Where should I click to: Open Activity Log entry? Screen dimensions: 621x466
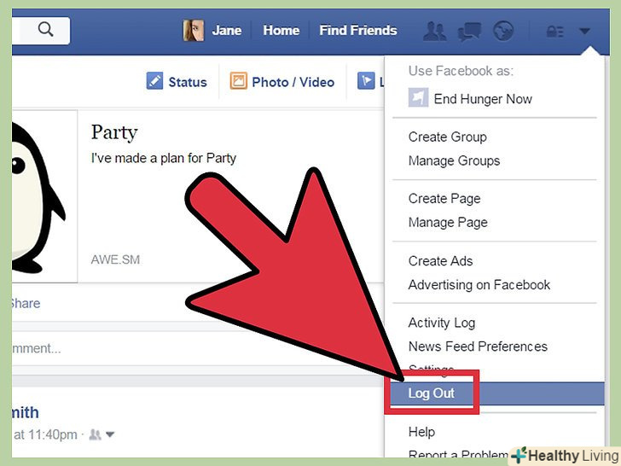(442, 323)
